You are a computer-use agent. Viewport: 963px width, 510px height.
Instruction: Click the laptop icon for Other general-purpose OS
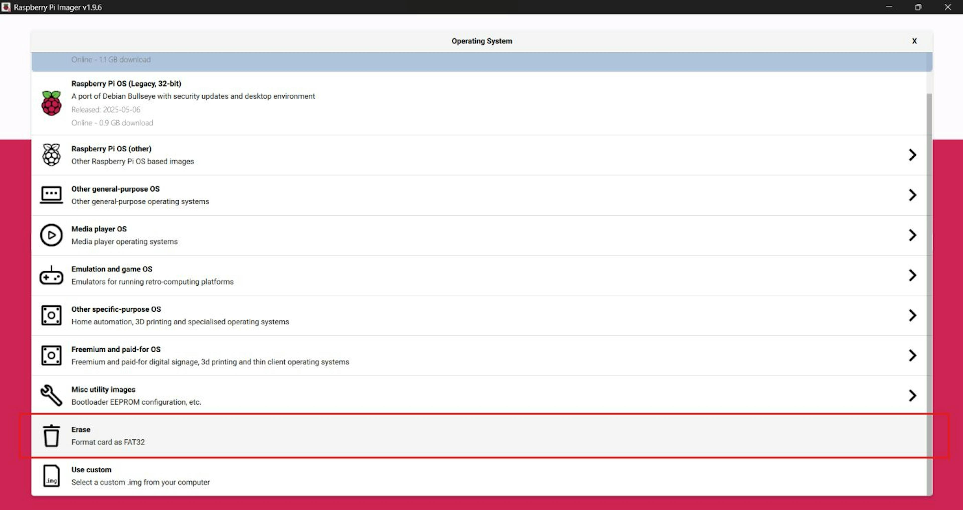(51, 195)
